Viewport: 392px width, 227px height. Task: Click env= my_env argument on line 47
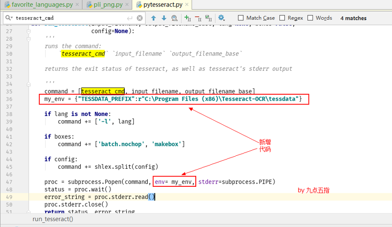tap(175, 182)
